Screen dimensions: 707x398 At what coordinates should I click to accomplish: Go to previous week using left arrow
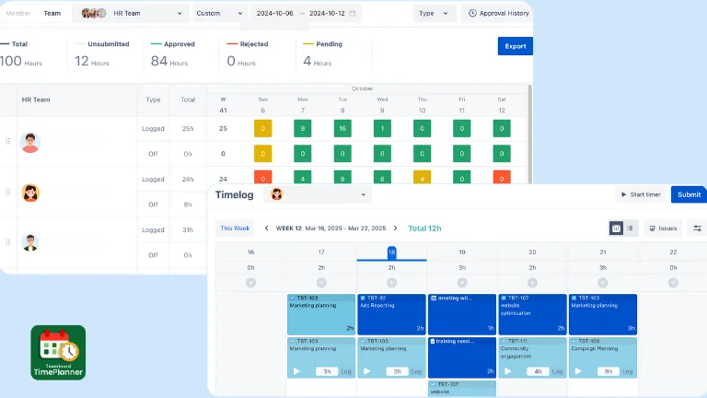(x=267, y=228)
